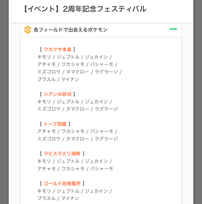Click アチャモ under ワカクサ本島
The height and width of the screenshot is (204, 202).
[47, 64]
